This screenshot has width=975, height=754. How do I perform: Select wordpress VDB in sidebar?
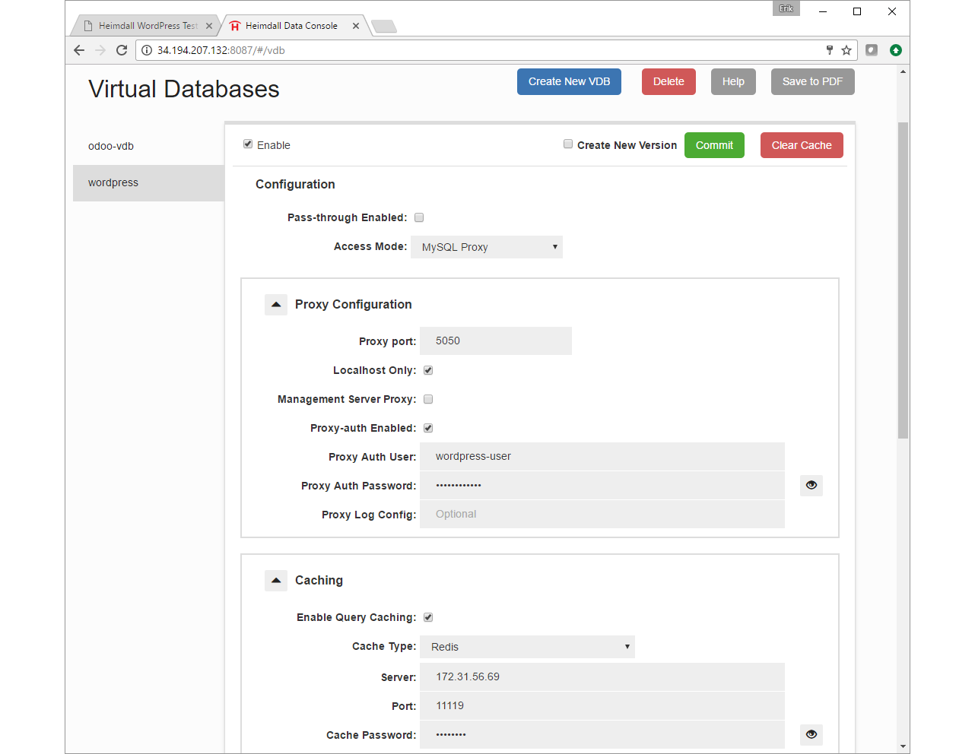[x=148, y=182]
